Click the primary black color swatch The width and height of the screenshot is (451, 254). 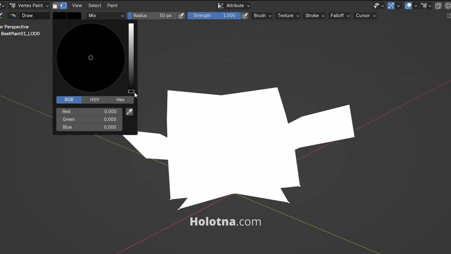pos(60,16)
